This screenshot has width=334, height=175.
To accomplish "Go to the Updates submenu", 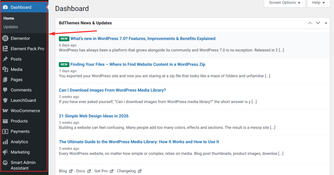I will pyautogui.click(x=11, y=27).
